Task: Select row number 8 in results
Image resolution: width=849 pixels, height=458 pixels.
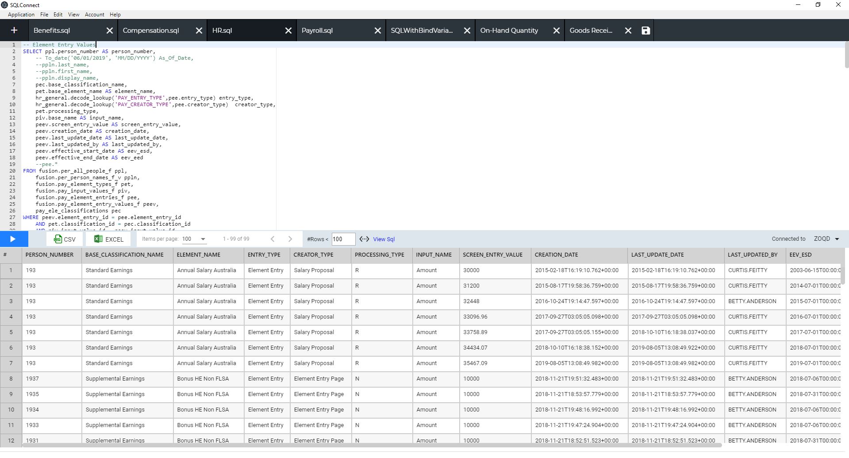Action: coord(11,379)
